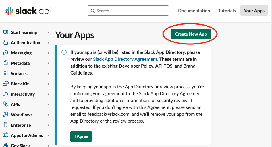Image resolution: width=272 pixels, height=147 pixels.
Task: Expand the Workflows section arrow
Action: [49, 115]
